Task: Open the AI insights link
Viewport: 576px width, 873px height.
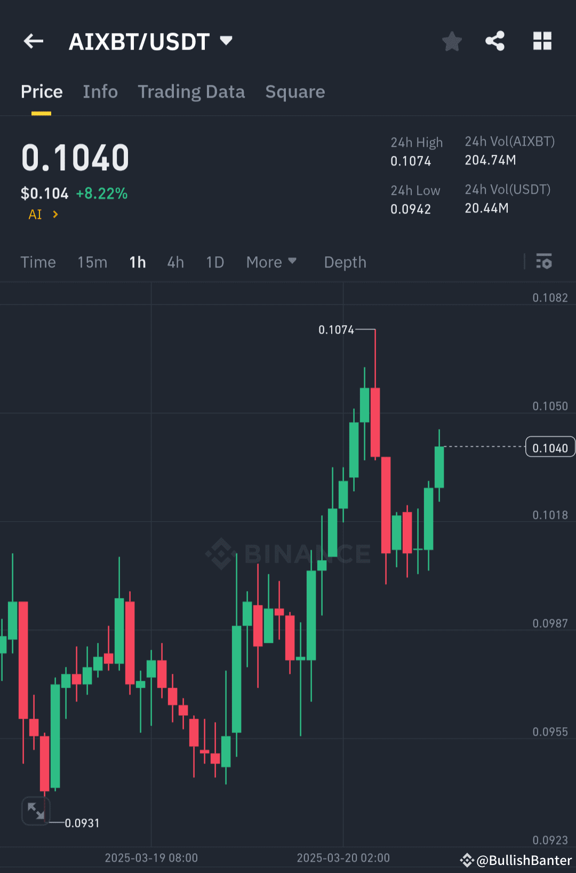Action: tap(42, 214)
